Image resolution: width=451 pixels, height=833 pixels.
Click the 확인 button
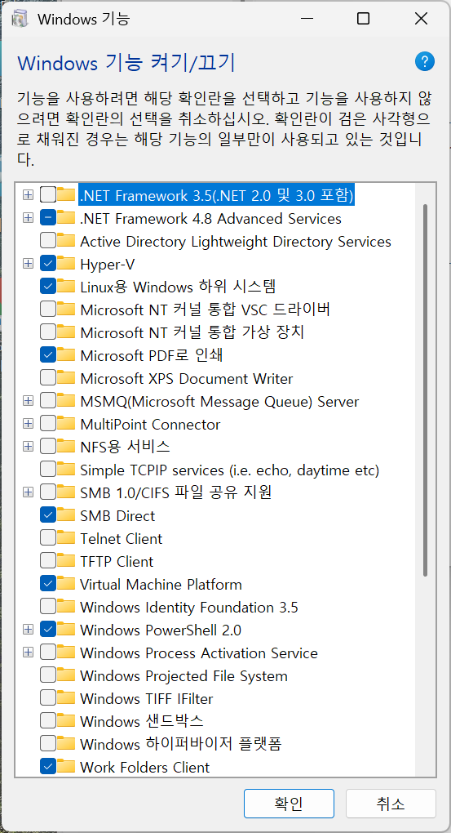[x=289, y=804]
